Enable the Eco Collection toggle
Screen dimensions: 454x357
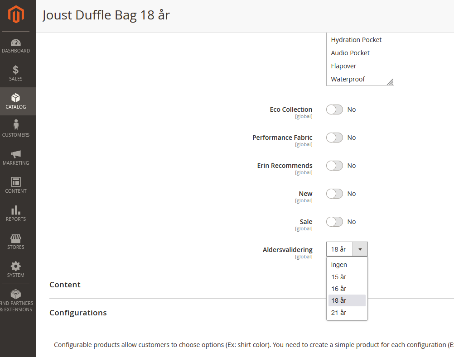(x=334, y=109)
